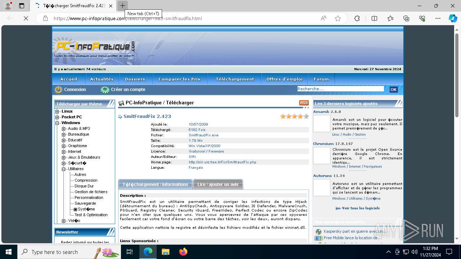This screenshot has height=259, width=461.
Task: Expand the Linux category in the tree
Action: 57,112
